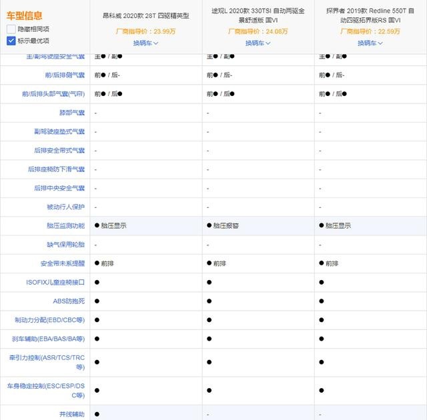Open 换辆车 dropdown under 途观L 2020款
The width and height of the screenshot is (427, 420).
click(258, 43)
